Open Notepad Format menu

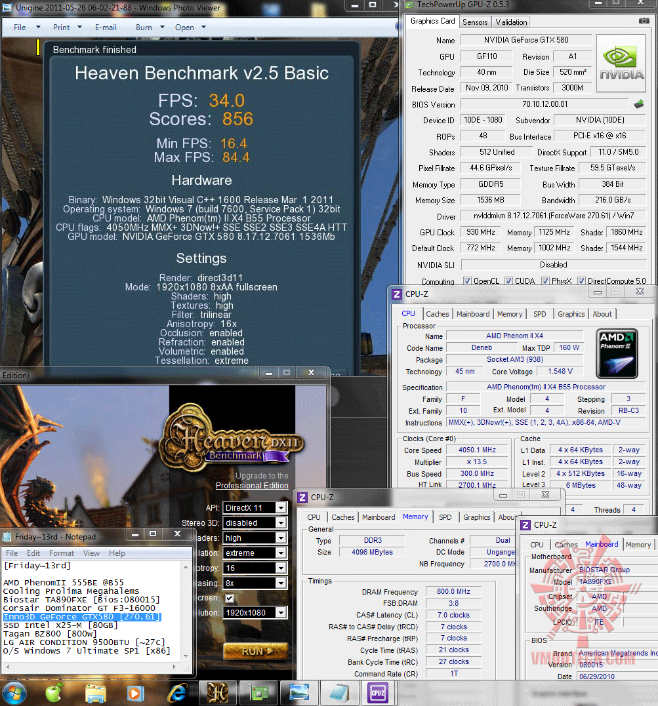(61, 553)
